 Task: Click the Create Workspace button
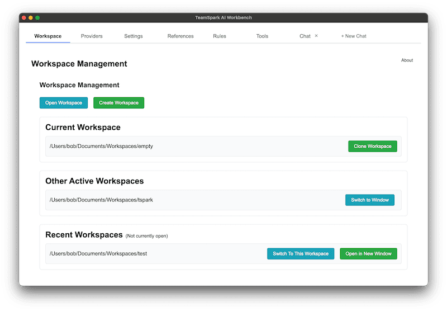(x=118, y=103)
